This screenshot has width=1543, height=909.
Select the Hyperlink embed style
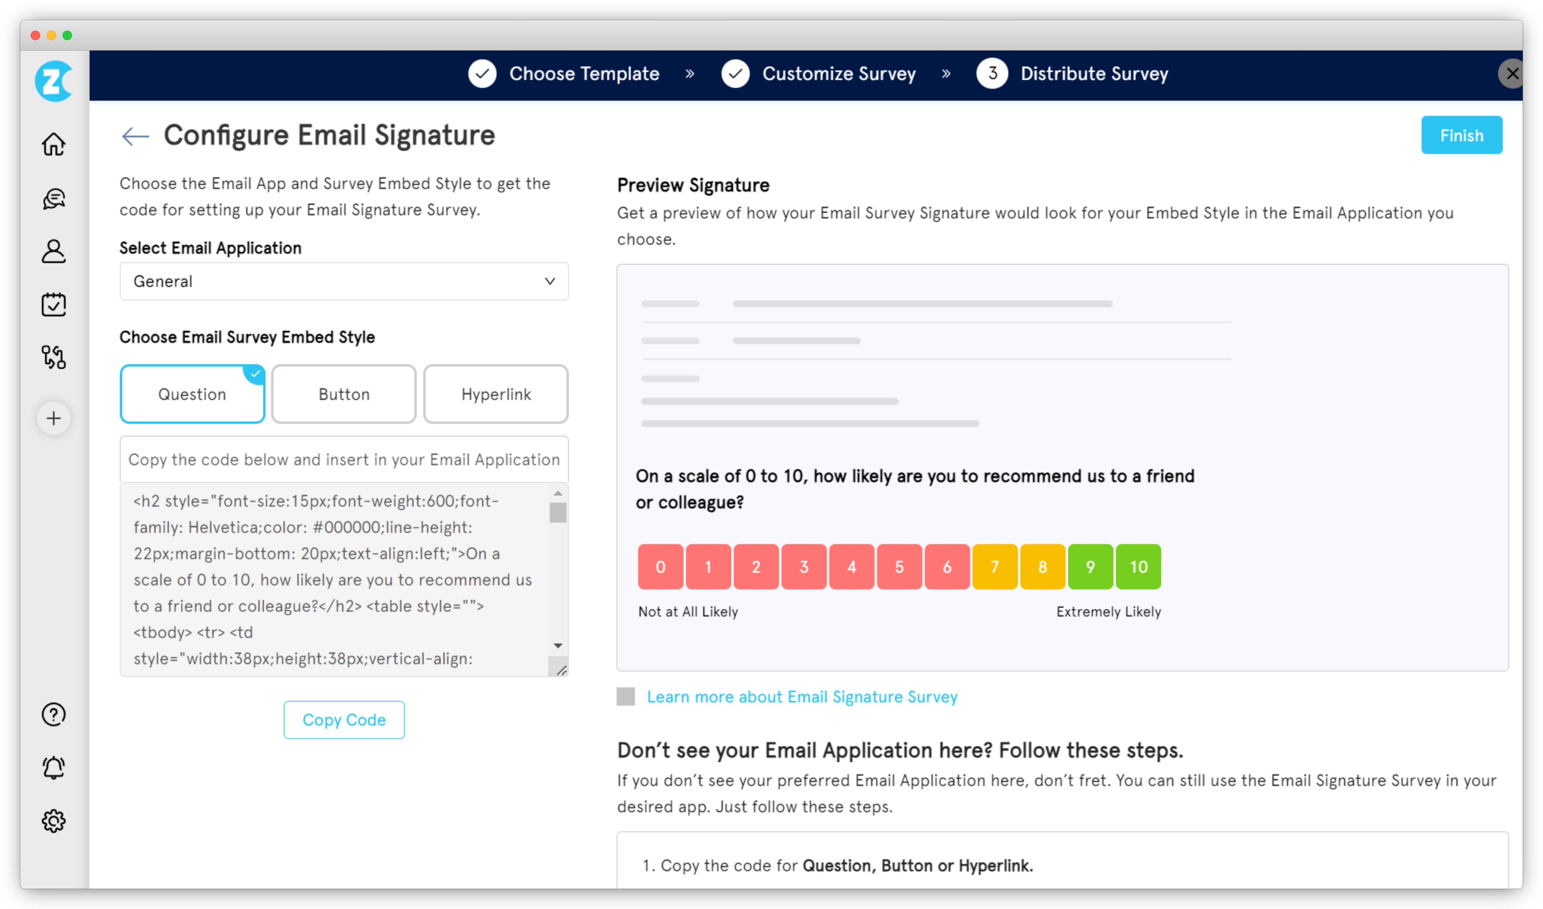pos(496,394)
